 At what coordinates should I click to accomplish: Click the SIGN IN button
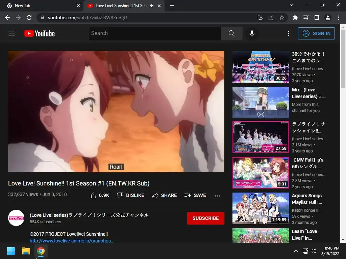pos(316,33)
